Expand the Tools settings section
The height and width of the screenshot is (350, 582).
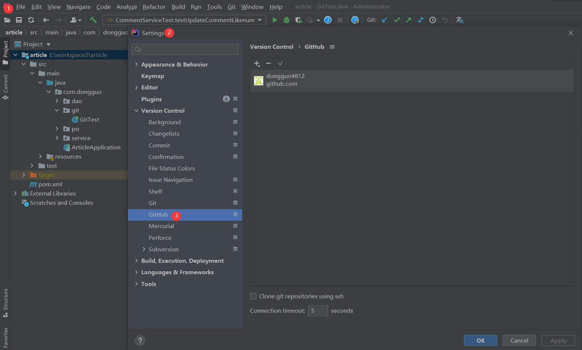click(x=136, y=284)
